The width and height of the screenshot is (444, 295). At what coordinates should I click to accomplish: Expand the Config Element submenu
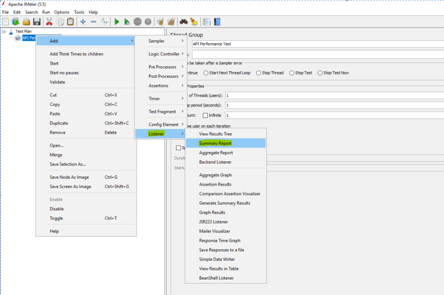tap(160, 125)
